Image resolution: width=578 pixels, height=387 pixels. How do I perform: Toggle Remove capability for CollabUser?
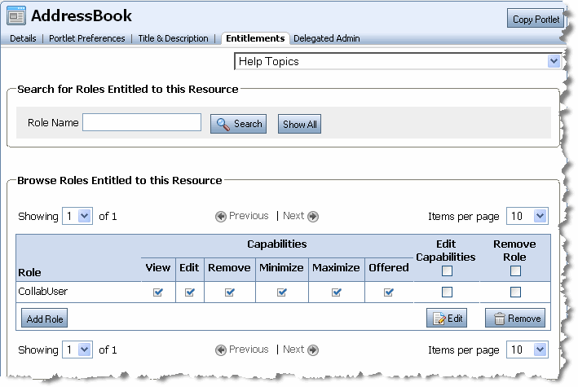coord(230,292)
